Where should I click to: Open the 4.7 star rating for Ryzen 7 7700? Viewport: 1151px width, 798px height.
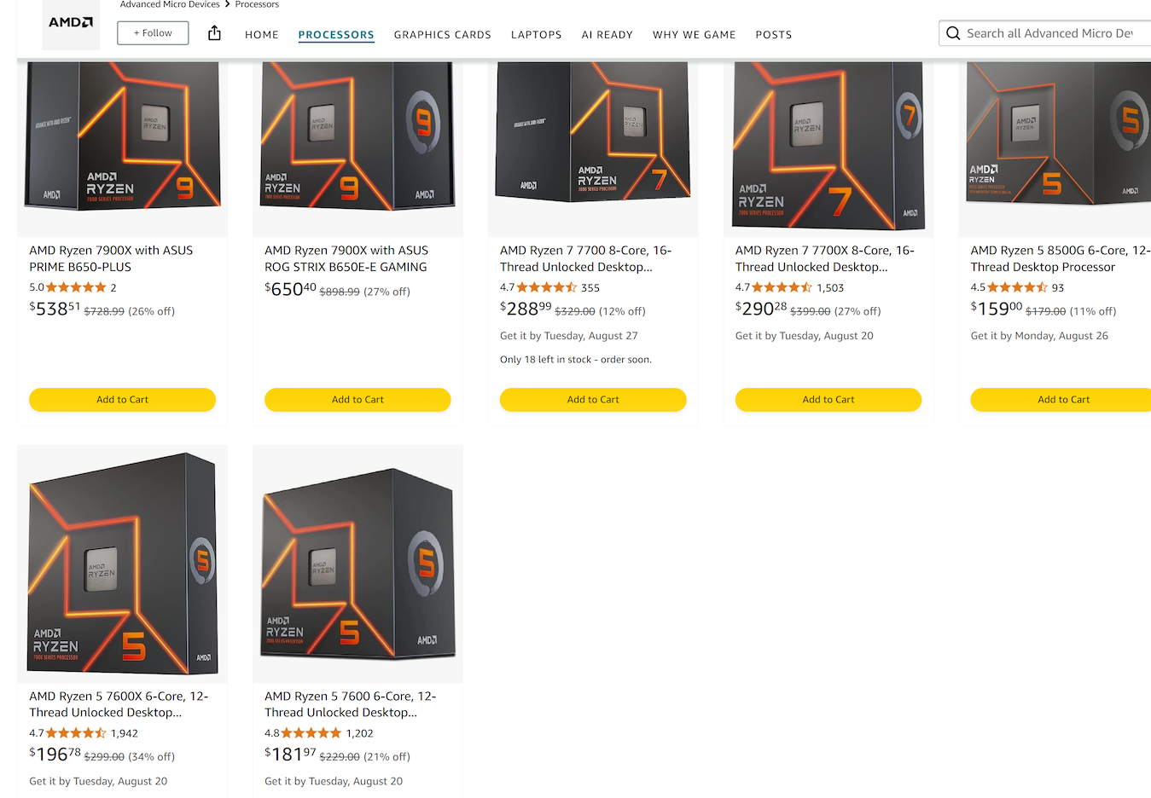click(x=547, y=287)
